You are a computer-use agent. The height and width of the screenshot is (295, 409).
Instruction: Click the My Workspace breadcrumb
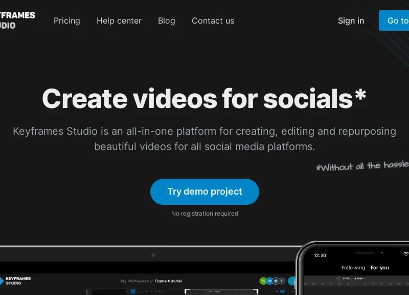pos(134,281)
